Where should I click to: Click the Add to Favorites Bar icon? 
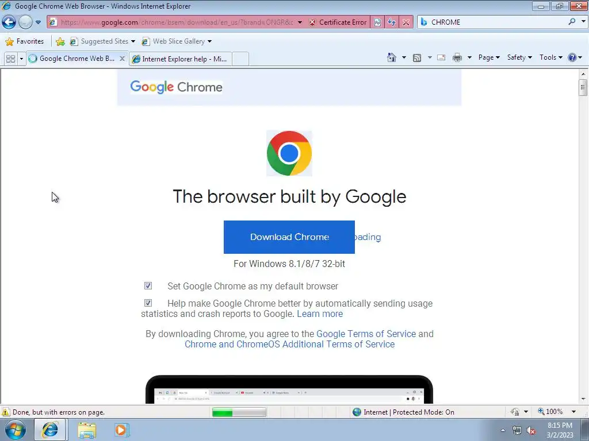point(60,41)
